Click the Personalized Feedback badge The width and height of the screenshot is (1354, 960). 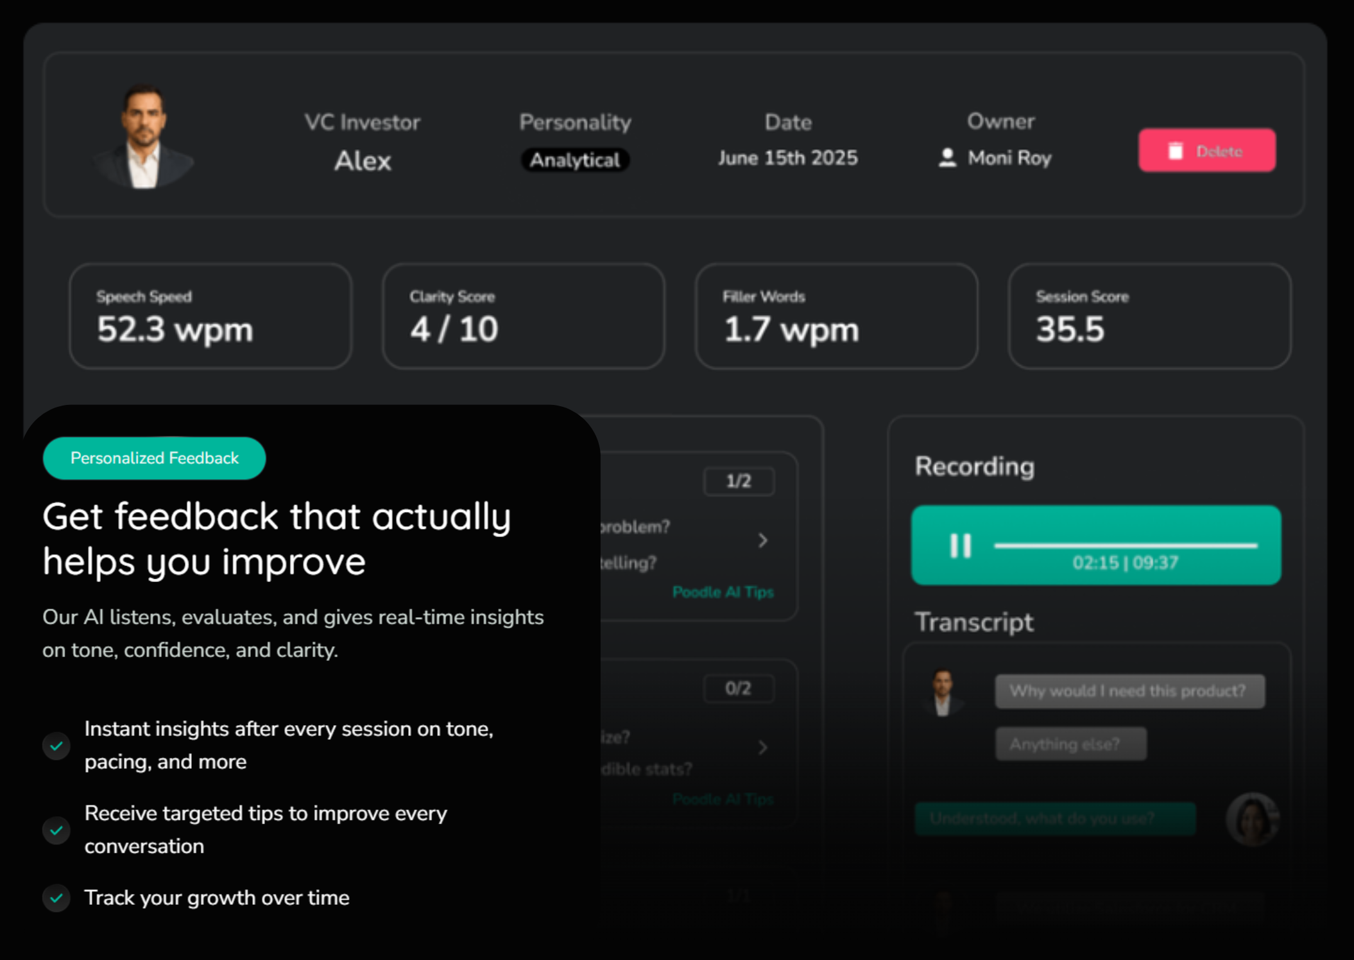click(x=154, y=458)
